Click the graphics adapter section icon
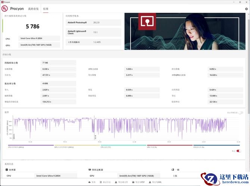 click(x=90, y=170)
